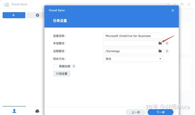Show info tooltip for local path
Screen dimensions: 195x115
pos(167,43)
